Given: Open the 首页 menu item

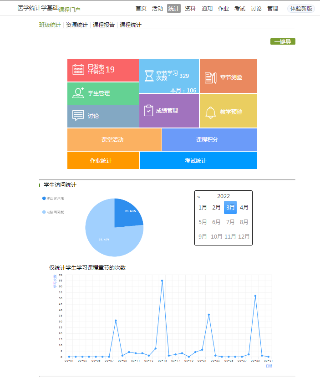Looking at the screenshot, I should [x=141, y=9].
